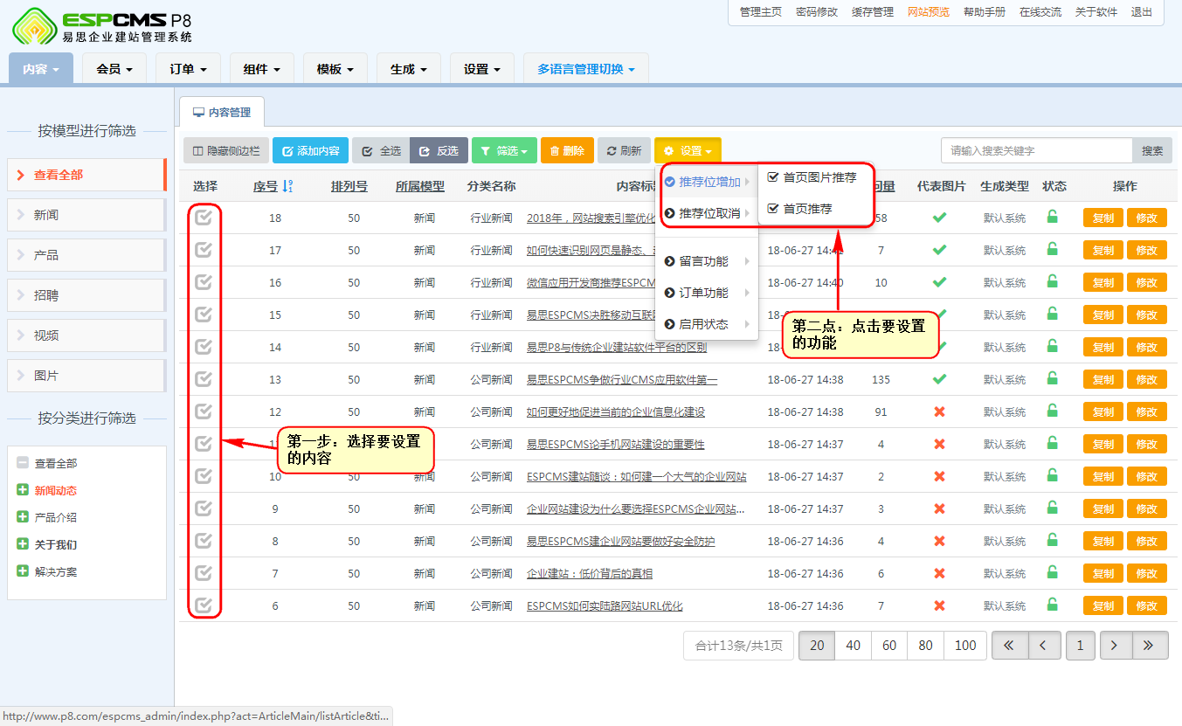Click 隐藏侧边栏 button

point(226,150)
